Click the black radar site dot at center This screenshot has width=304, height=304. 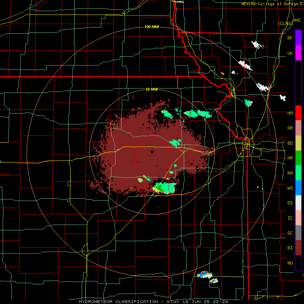click(152, 152)
